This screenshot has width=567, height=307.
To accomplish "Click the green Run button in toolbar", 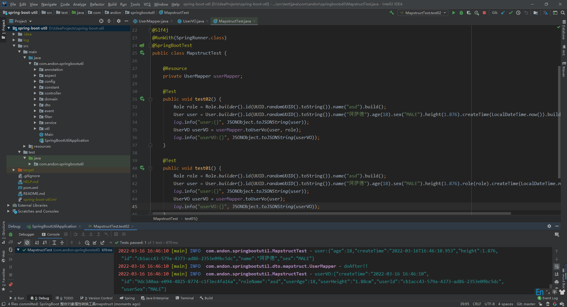I will [x=454, y=13].
